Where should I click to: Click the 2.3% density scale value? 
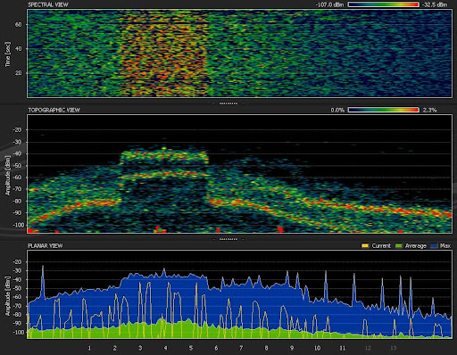point(429,110)
